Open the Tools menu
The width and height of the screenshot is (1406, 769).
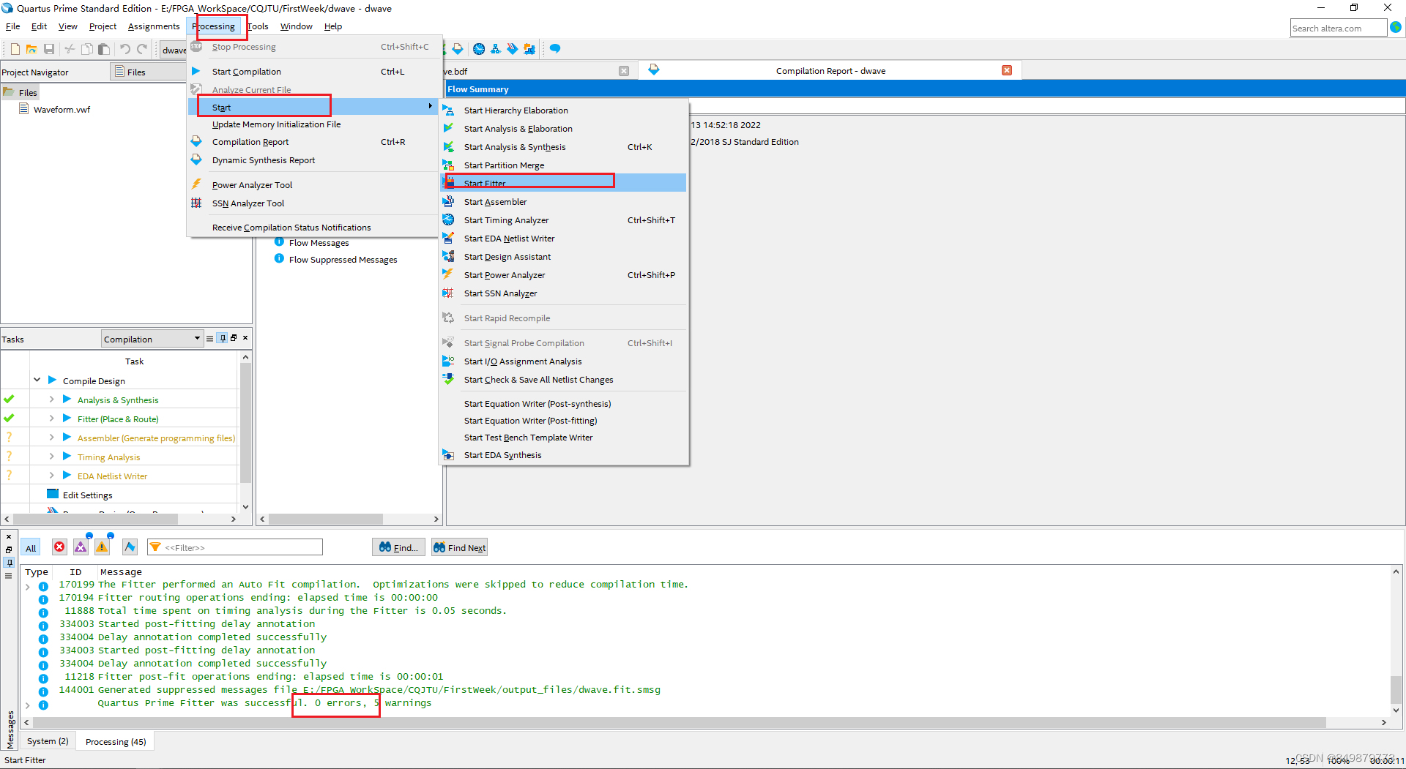point(258,26)
